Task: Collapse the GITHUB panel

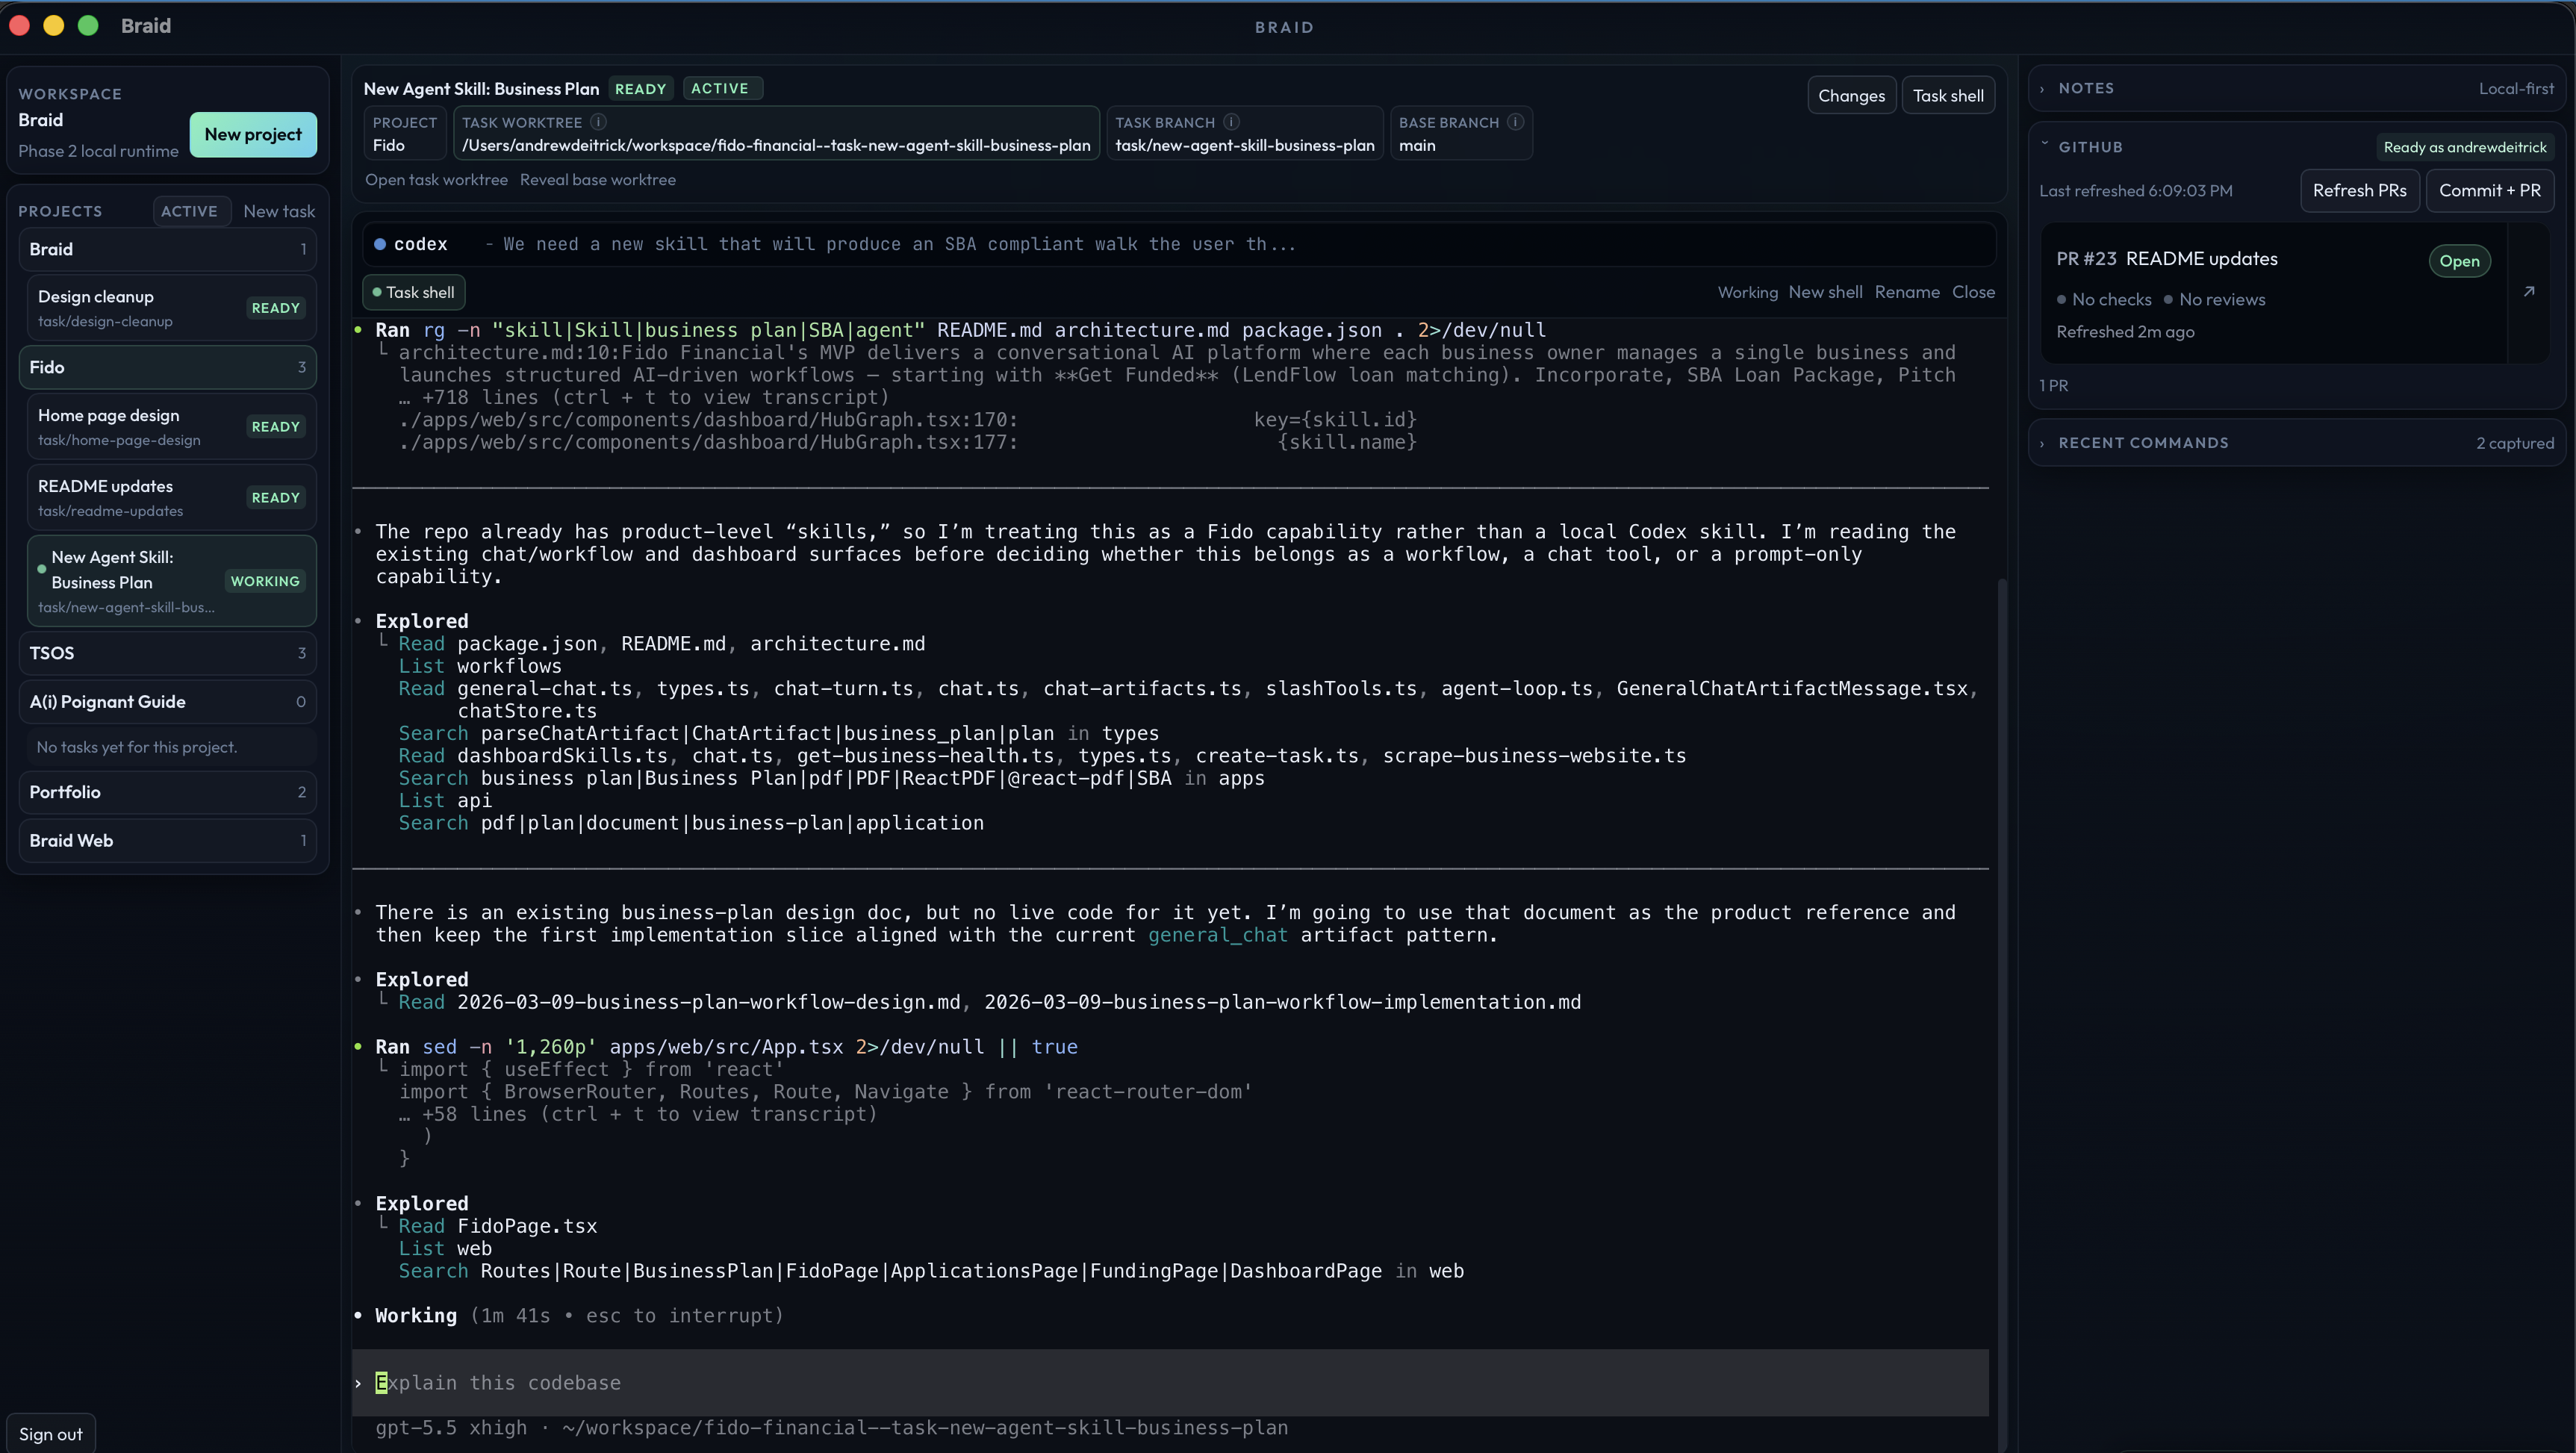Action: coord(2044,146)
